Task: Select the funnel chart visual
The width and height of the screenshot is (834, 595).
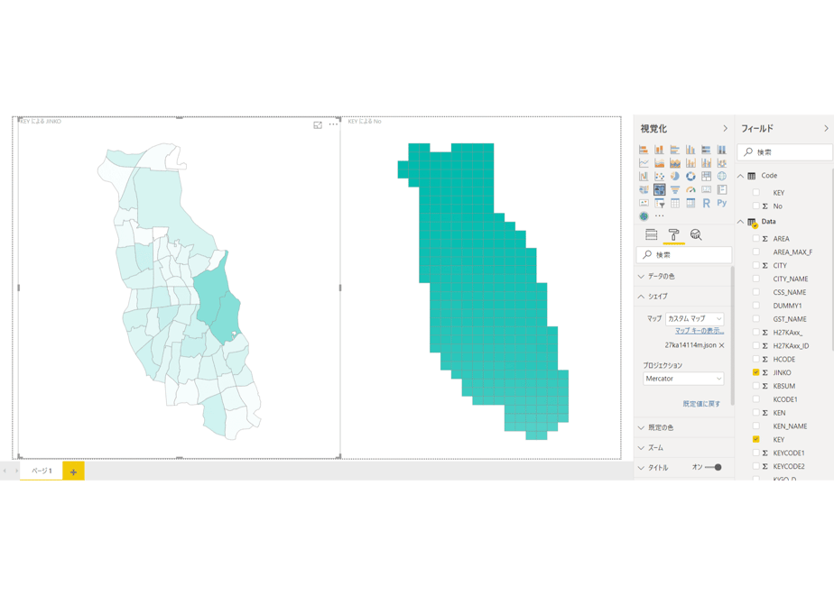Action: click(x=675, y=189)
